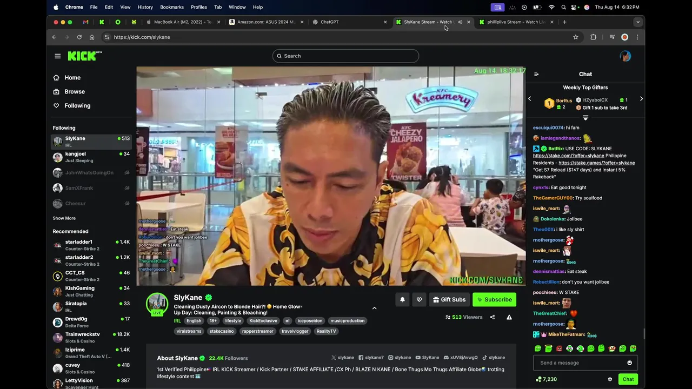Click the live stream video player
Image resolution: width=692 pixels, height=389 pixels.
click(x=331, y=176)
